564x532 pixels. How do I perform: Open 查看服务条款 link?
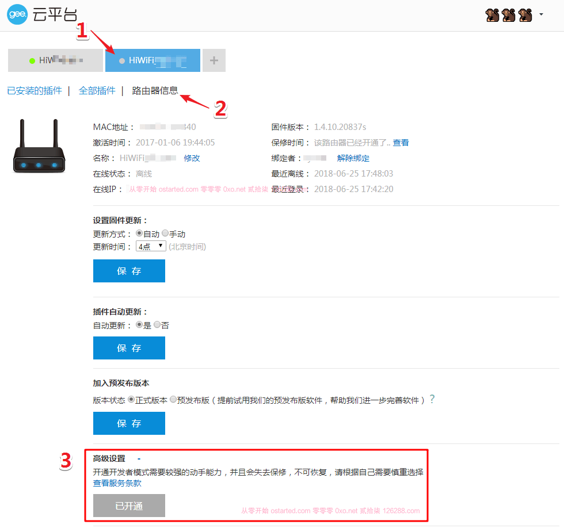pyautogui.click(x=117, y=483)
